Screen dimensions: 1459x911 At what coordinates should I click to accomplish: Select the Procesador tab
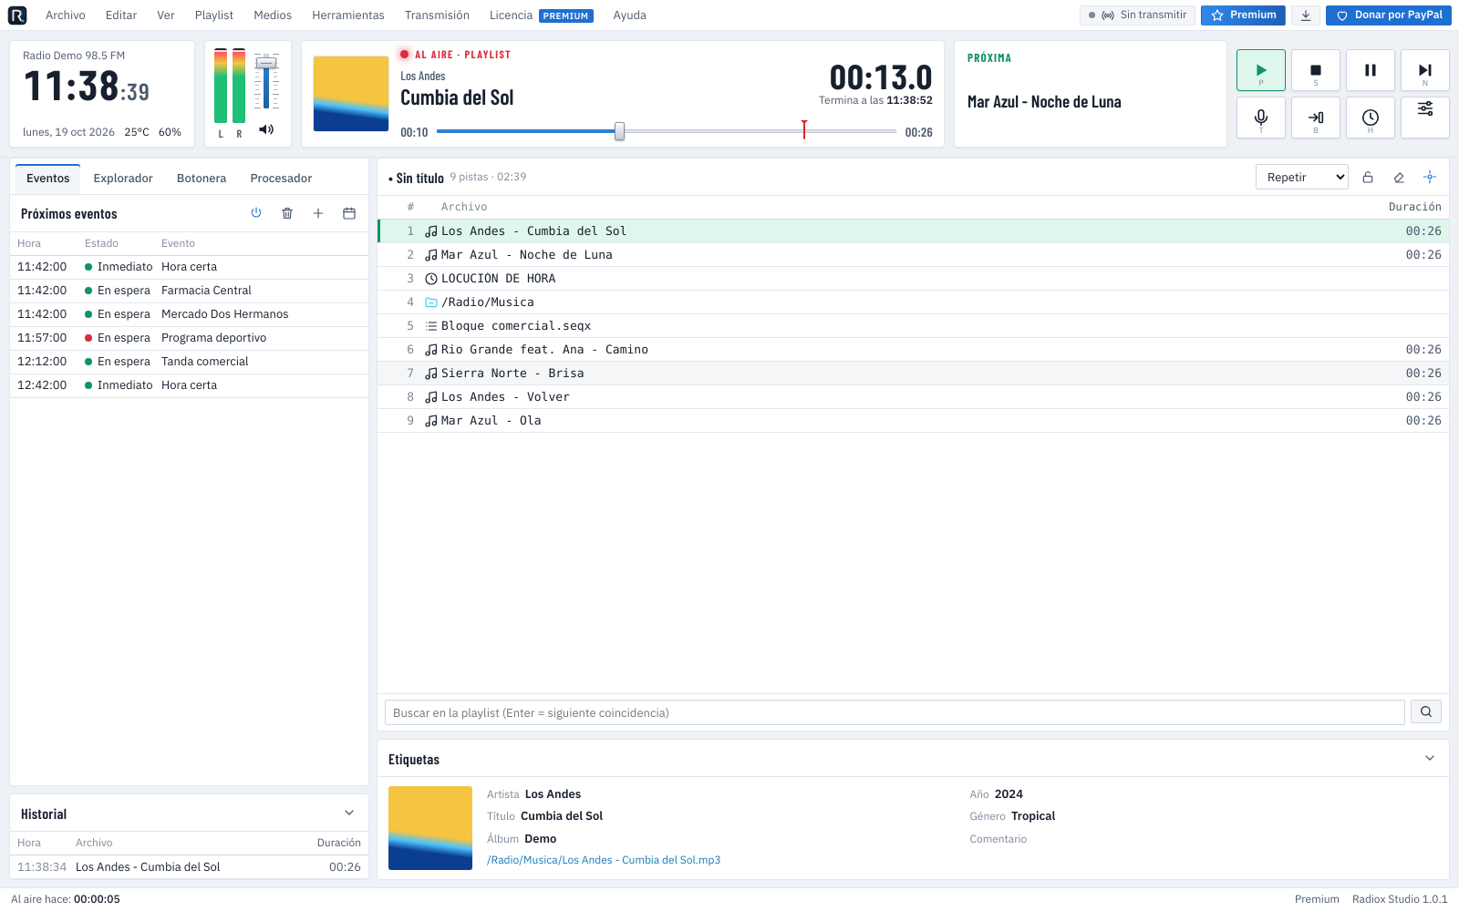pyautogui.click(x=281, y=179)
